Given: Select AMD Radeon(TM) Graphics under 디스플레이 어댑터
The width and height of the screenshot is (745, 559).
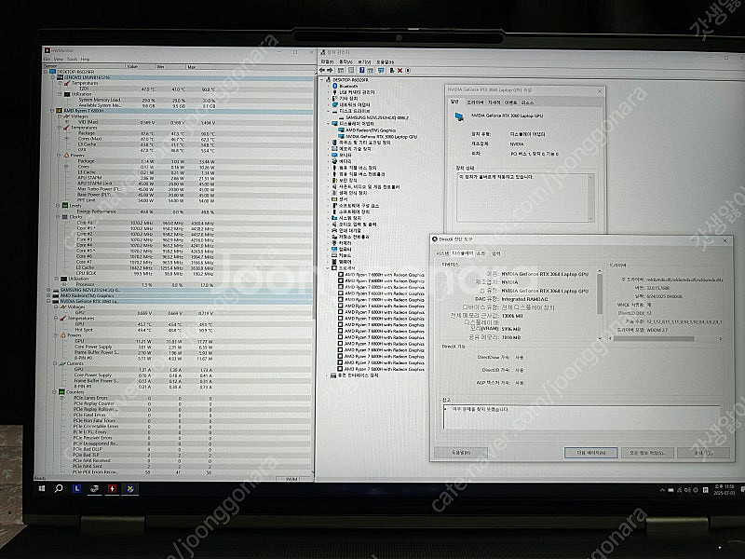Looking at the screenshot, I should click(370, 130).
